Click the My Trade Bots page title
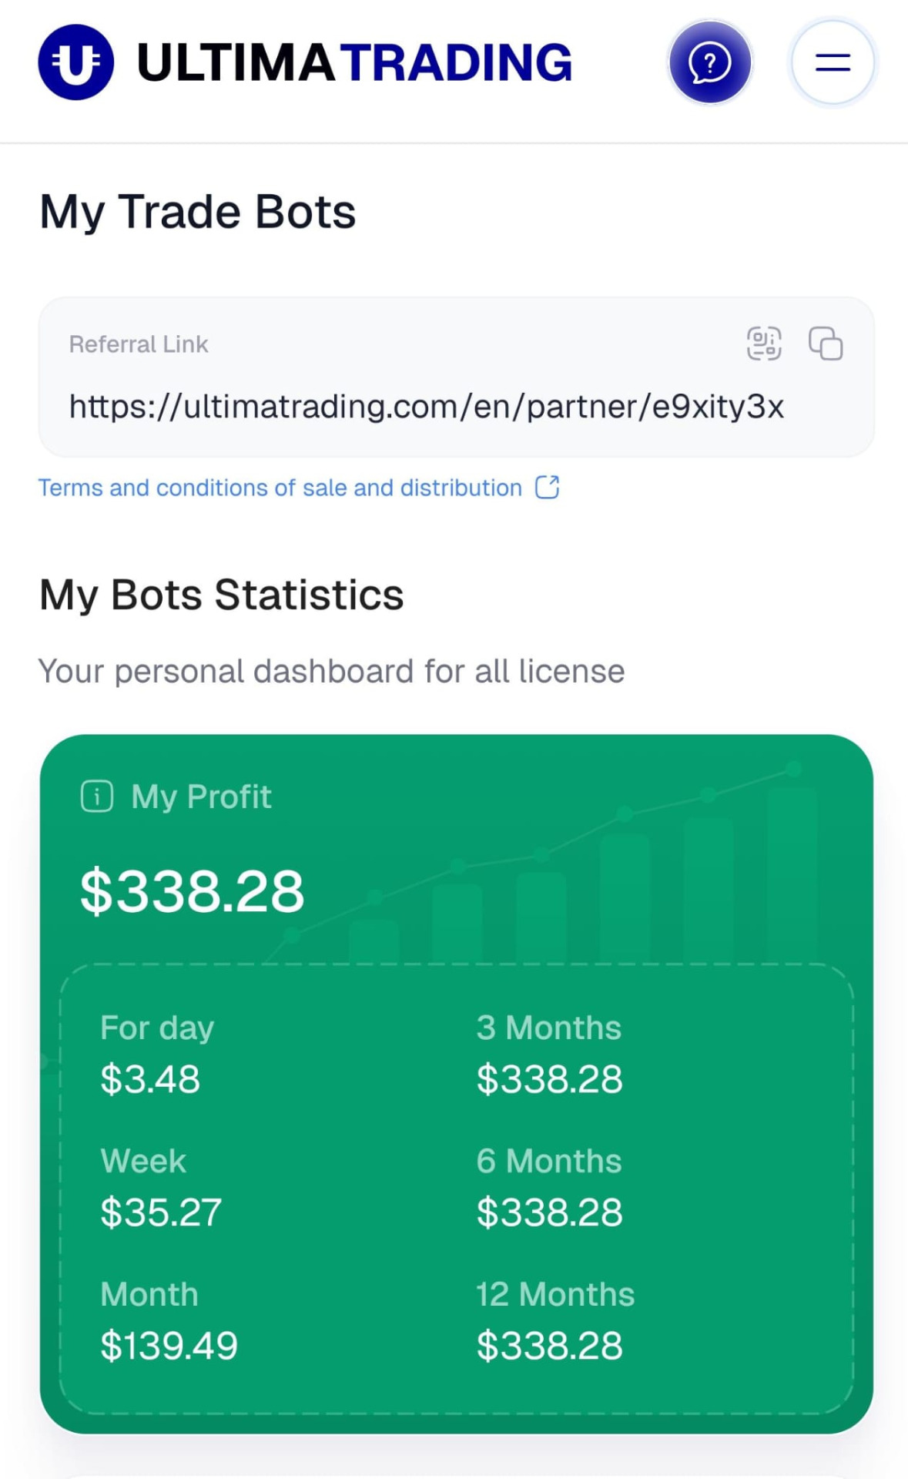 (198, 212)
